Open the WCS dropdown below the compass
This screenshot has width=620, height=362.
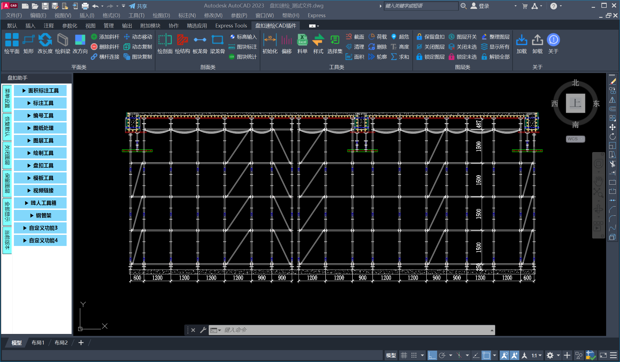pos(575,139)
